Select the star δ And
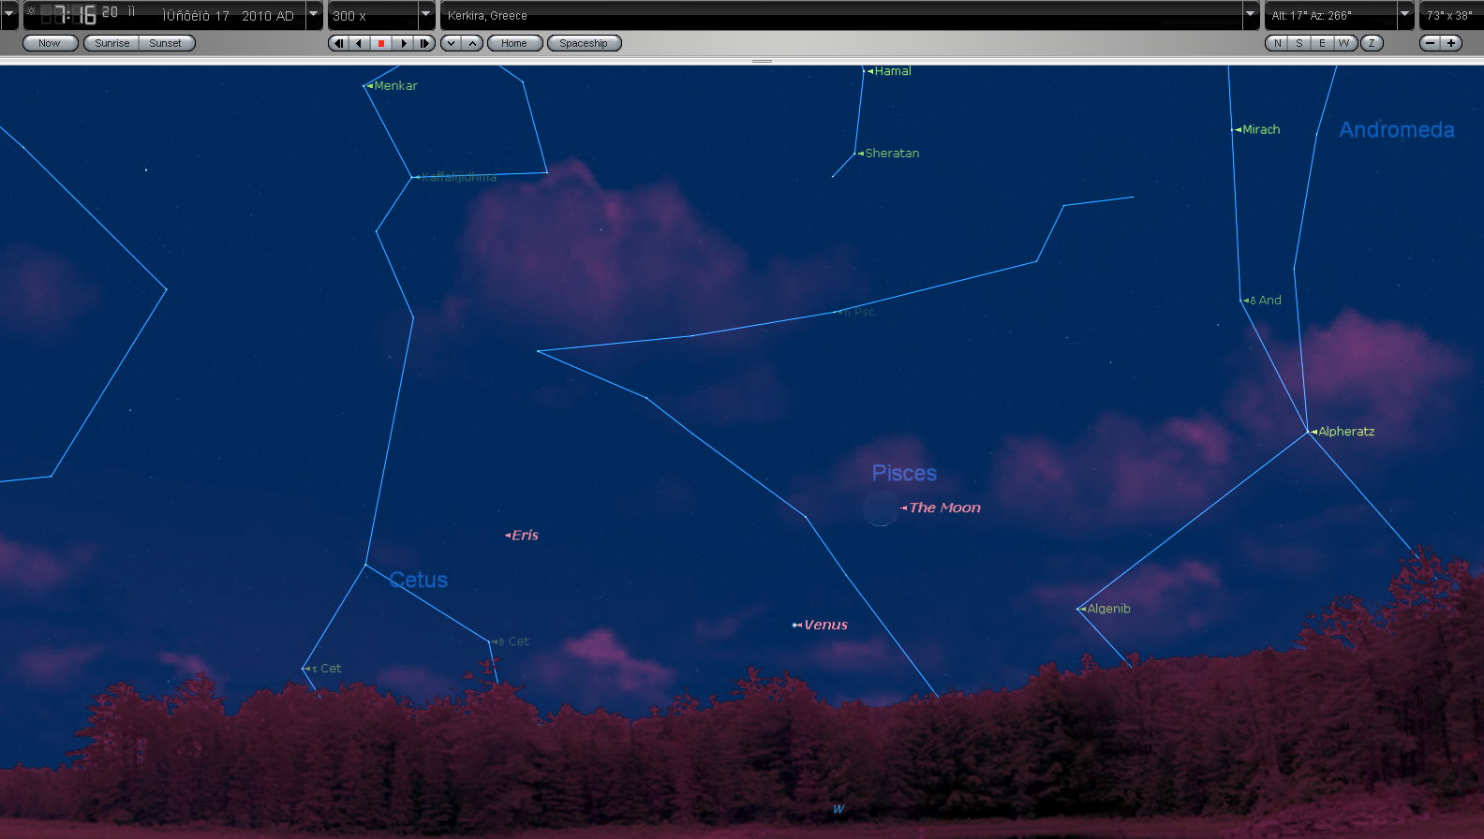 tap(1242, 301)
